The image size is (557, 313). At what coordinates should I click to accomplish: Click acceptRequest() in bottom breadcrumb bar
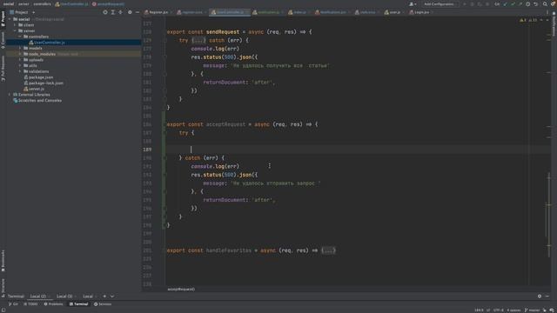tap(181, 290)
